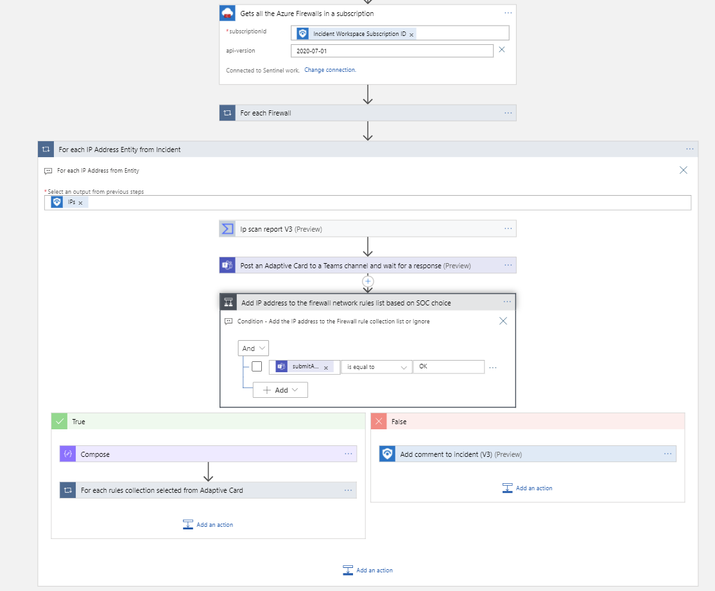Click the rules collection foreach loop icon

click(x=67, y=490)
